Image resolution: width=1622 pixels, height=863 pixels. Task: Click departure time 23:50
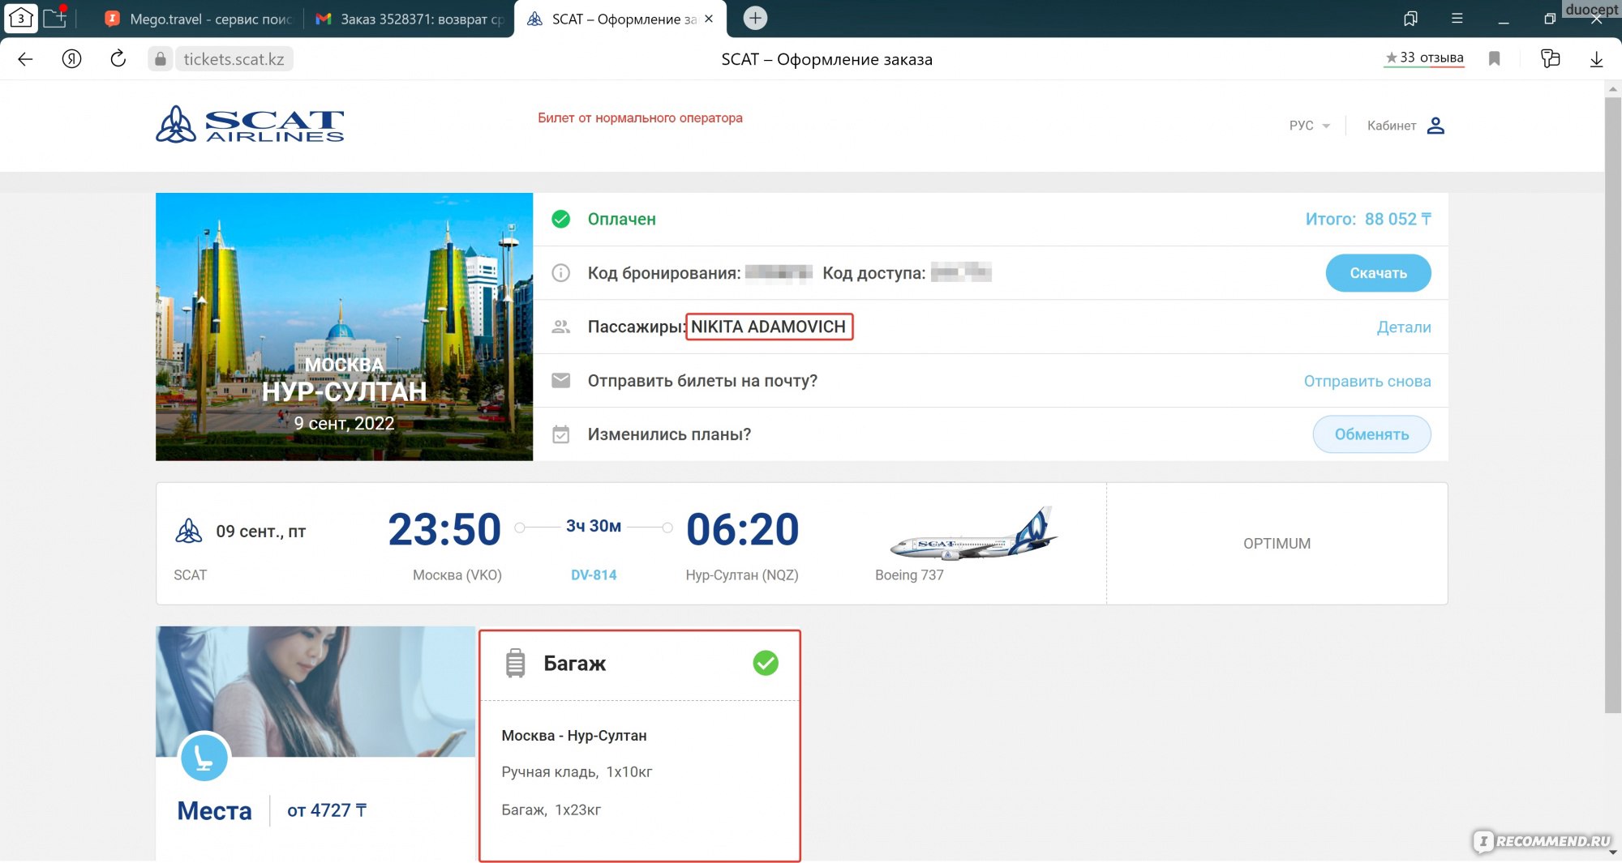[x=444, y=529]
